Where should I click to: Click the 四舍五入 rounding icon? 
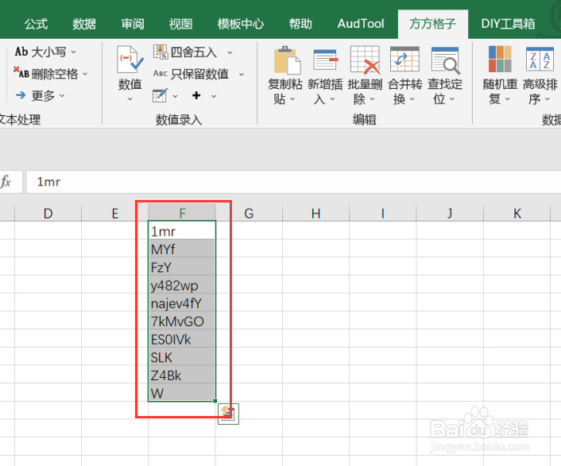[x=161, y=52]
